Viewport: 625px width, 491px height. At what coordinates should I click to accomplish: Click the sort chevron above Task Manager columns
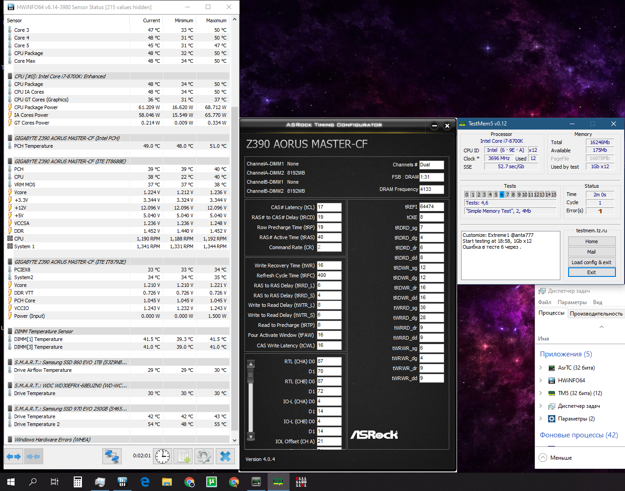601,327
